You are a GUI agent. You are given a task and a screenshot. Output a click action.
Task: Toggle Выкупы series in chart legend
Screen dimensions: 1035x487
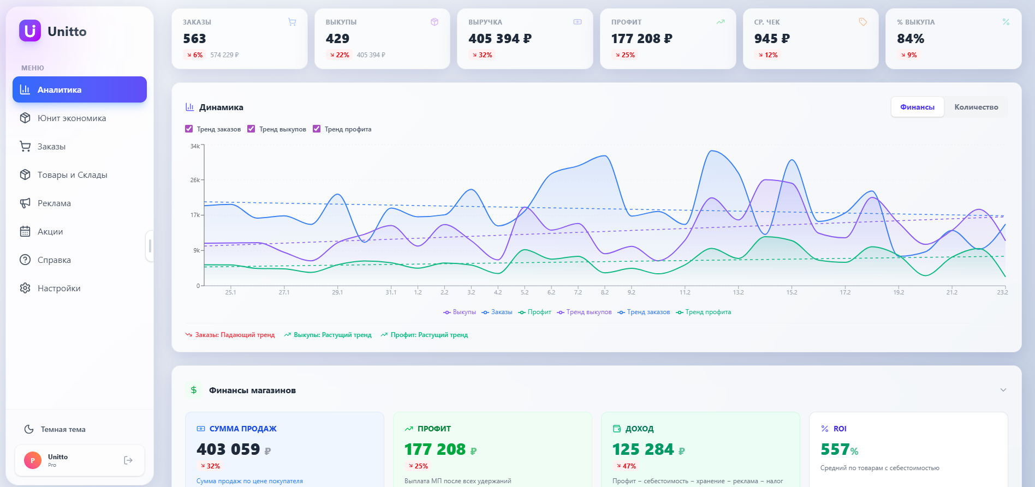tap(460, 312)
